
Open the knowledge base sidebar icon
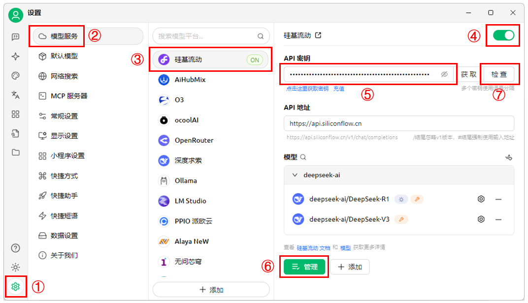pos(15,133)
